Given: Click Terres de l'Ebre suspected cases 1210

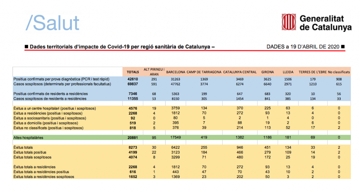Looking at the screenshot, I should pos(313,84).
